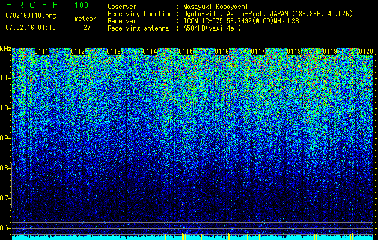
Task: Click the 0.7 frequency axis label
Action: [5, 198]
